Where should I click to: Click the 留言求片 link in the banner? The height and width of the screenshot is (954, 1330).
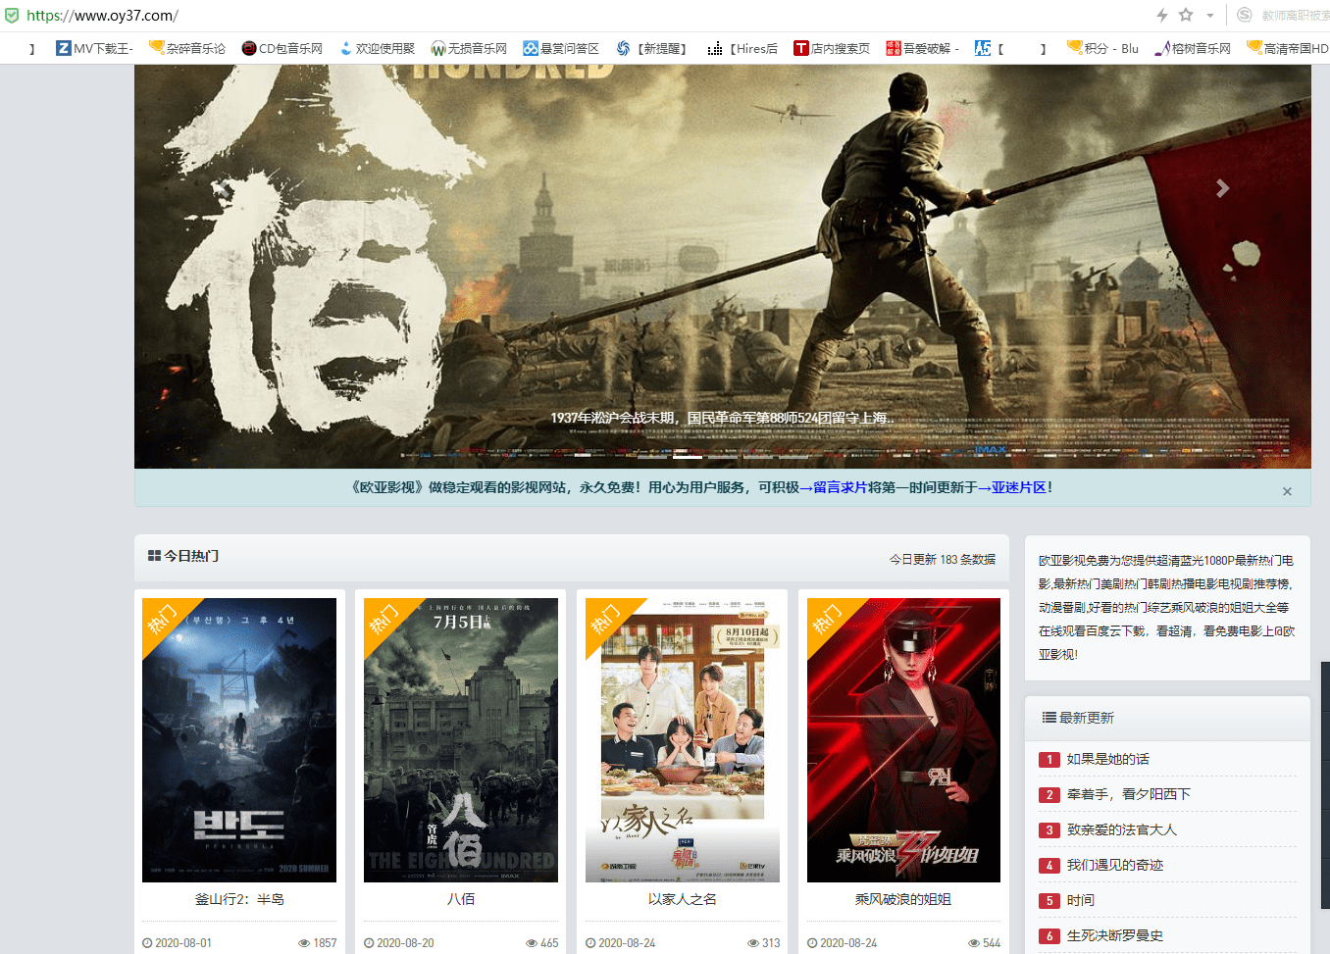click(840, 487)
